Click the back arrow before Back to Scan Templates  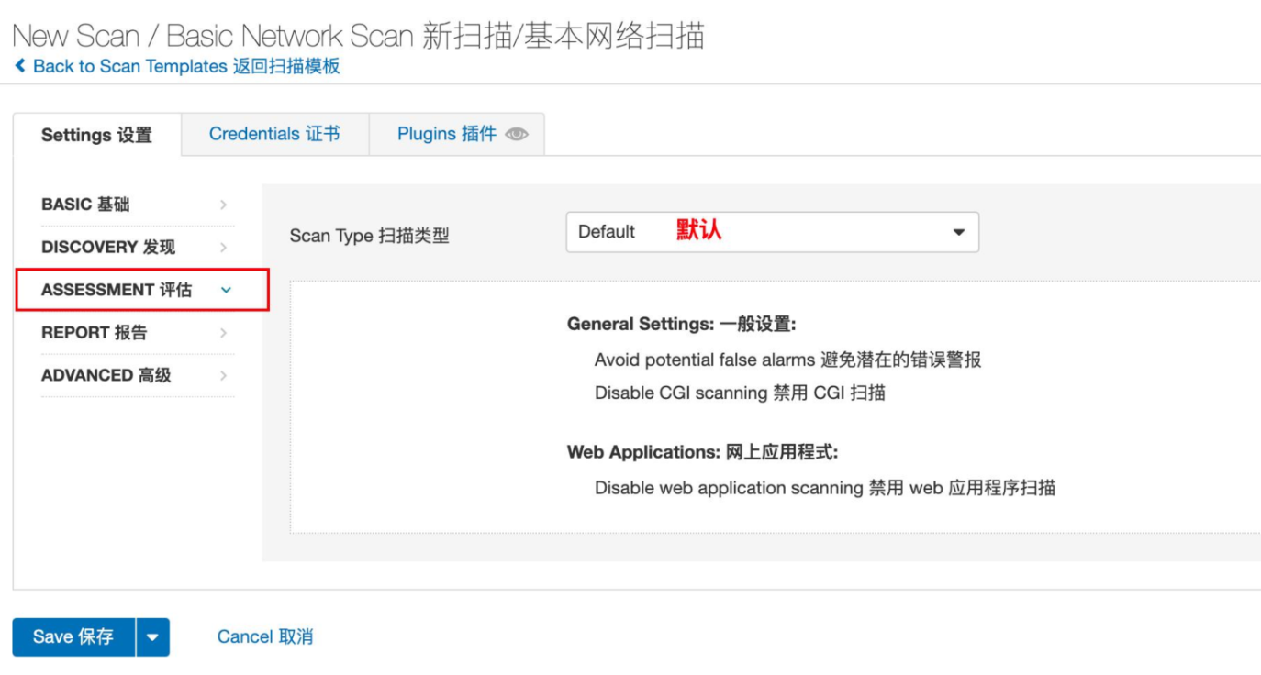[20, 67]
